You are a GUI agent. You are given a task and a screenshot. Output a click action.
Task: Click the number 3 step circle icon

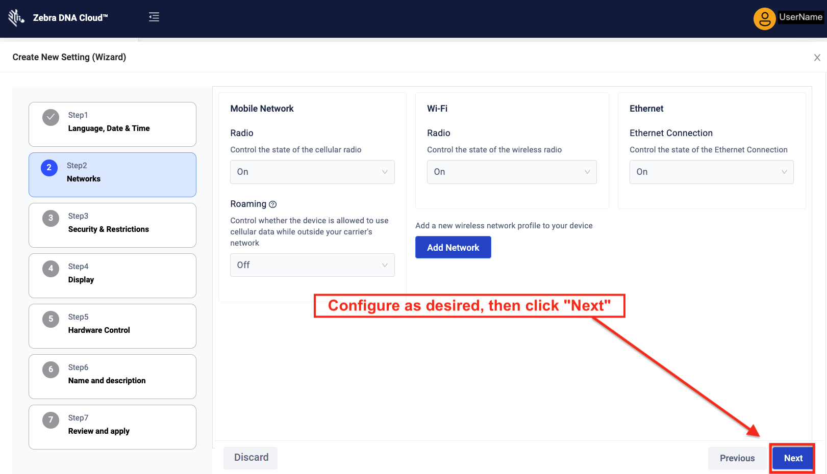51,218
